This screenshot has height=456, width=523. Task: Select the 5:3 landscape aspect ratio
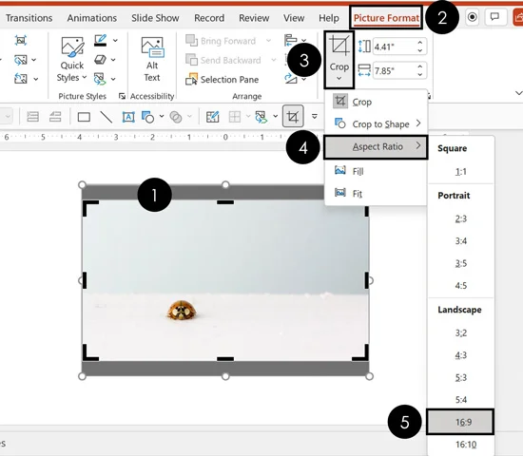point(460,378)
